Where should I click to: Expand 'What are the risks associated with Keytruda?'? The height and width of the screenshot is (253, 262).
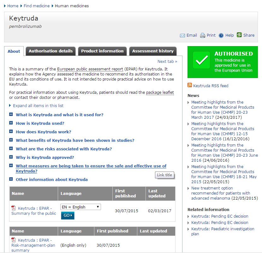point(11,148)
